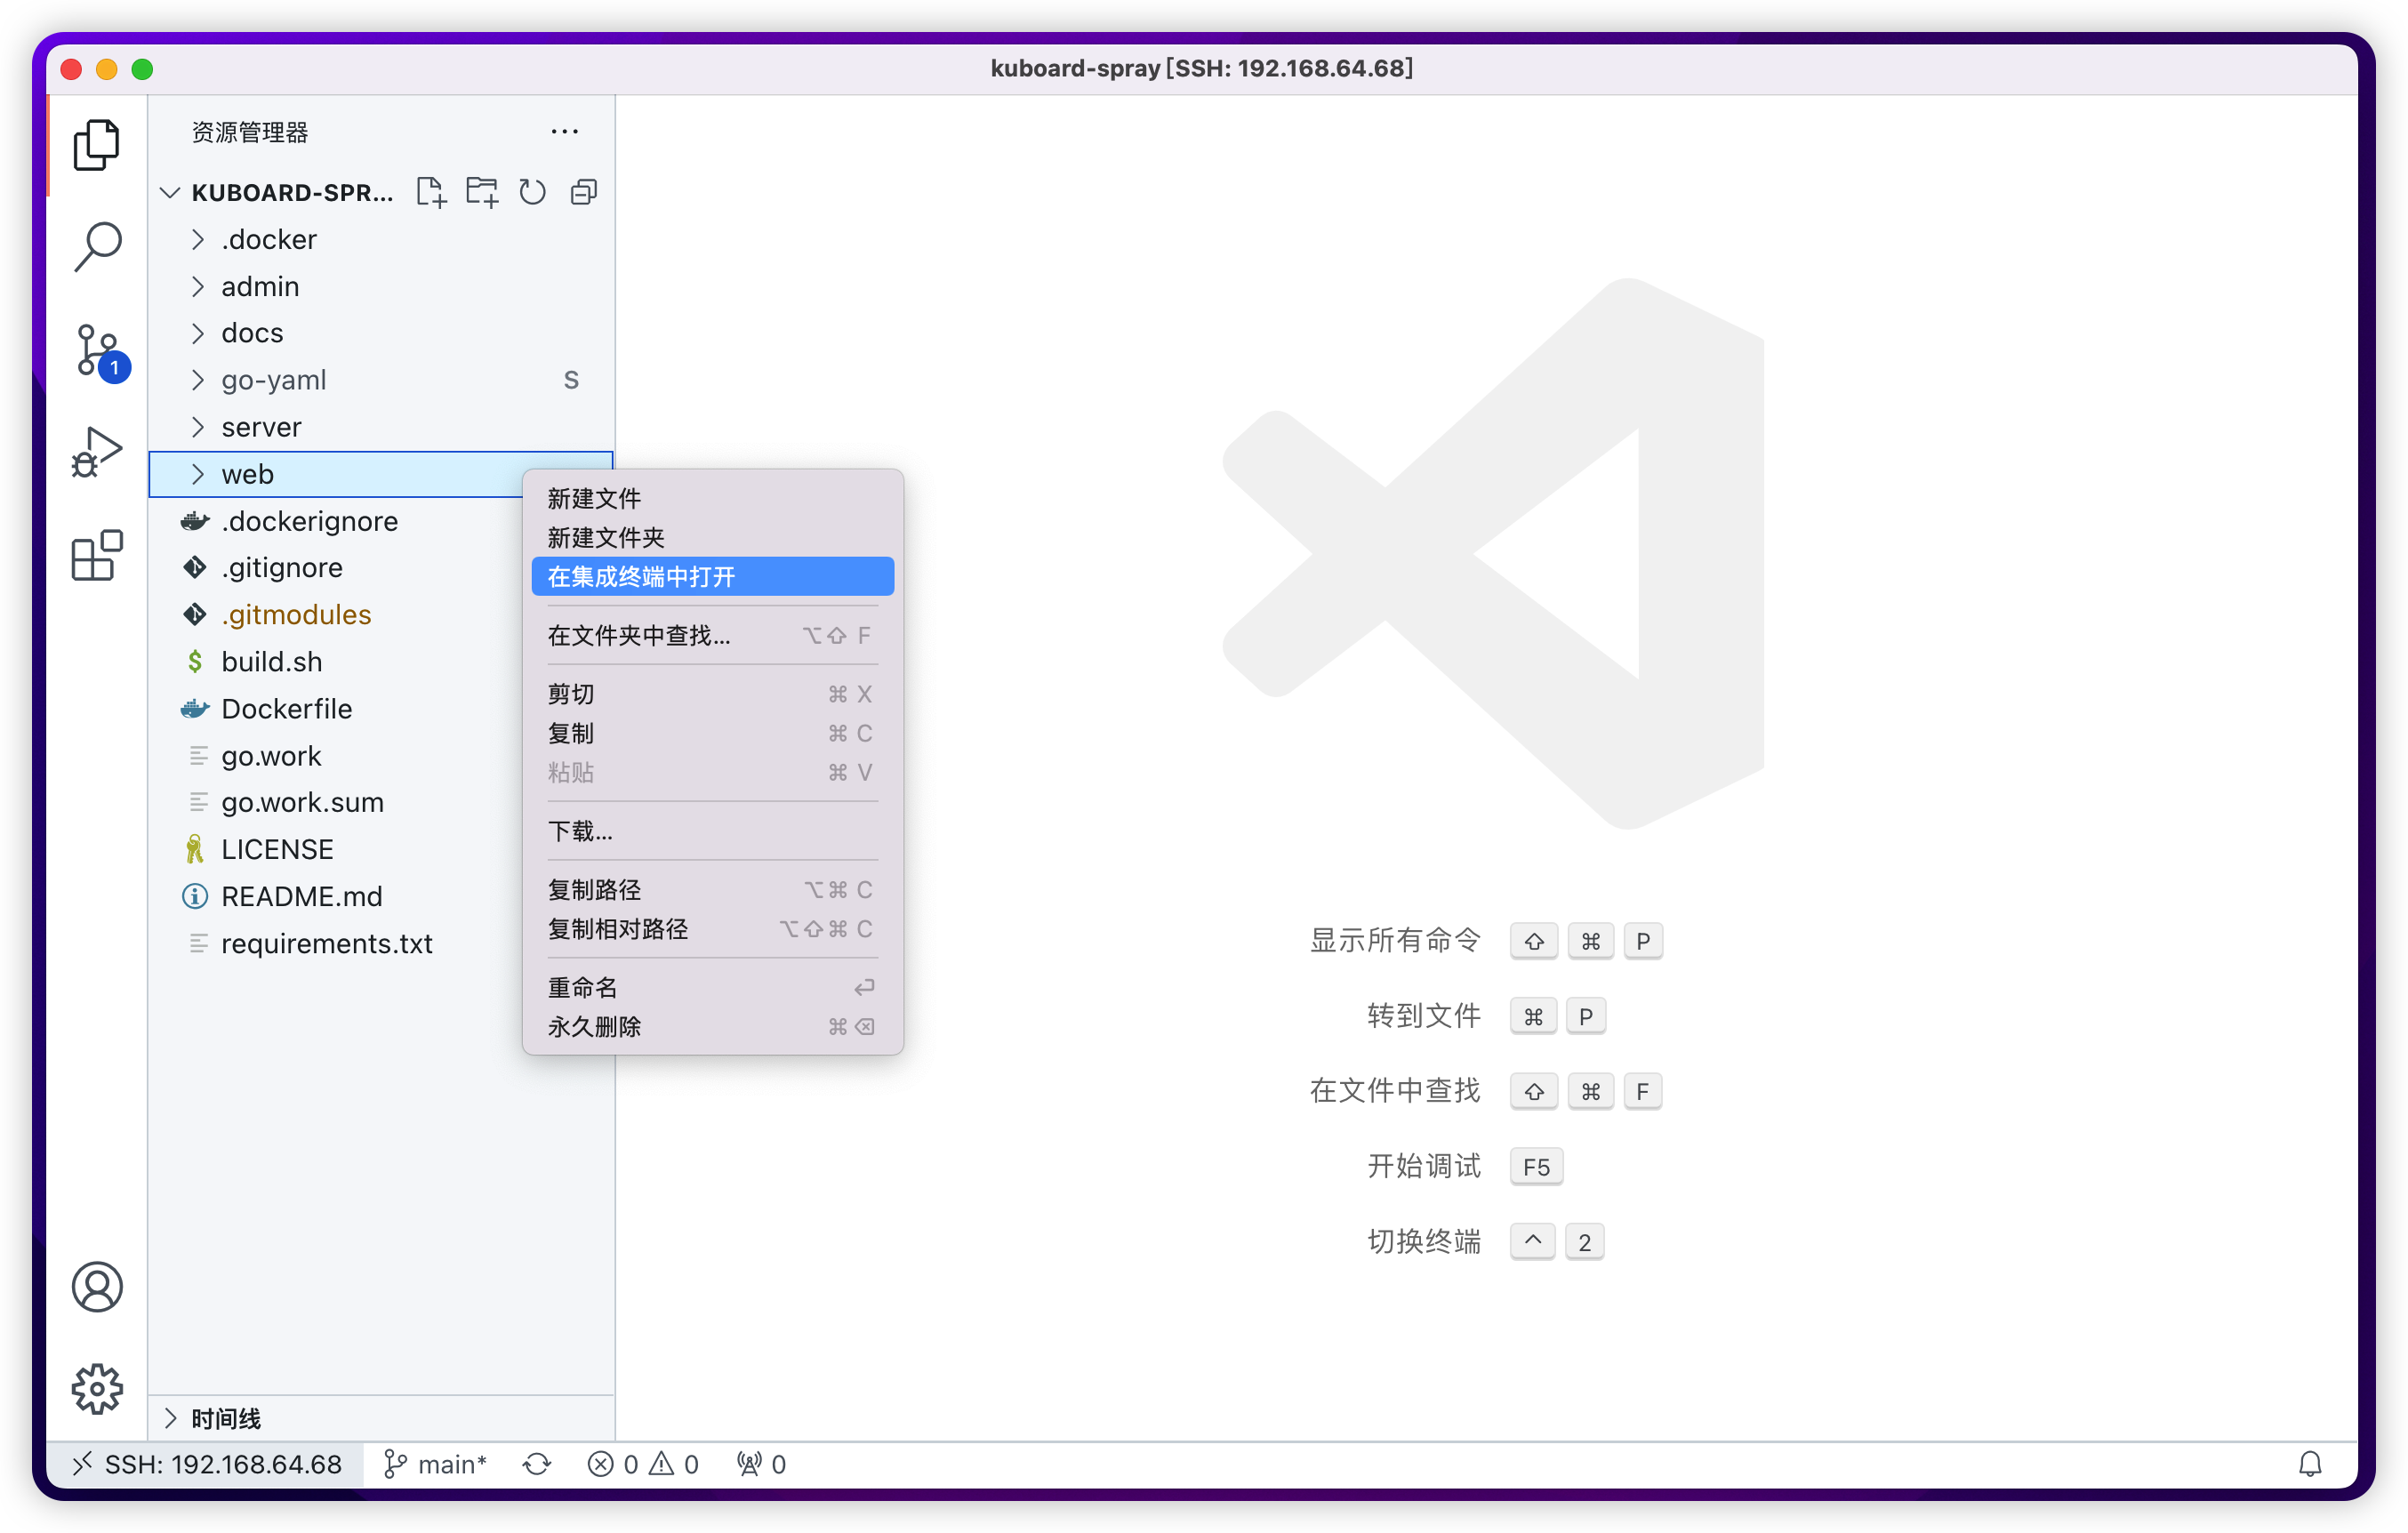Choose 复制路径 from context menu

coord(712,889)
